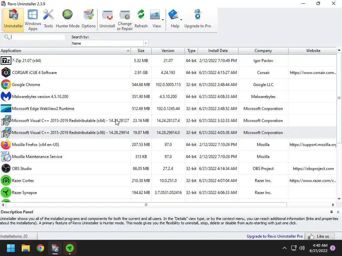Pin the Description Panel
The height and width of the screenshot is (256, 342).
point(331,212)
